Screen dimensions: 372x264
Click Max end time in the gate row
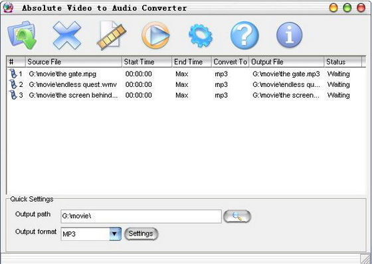click(182, 74)
